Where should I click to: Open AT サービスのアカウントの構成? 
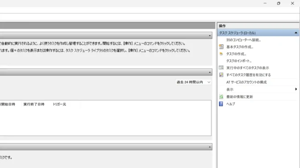pos(246,82)
